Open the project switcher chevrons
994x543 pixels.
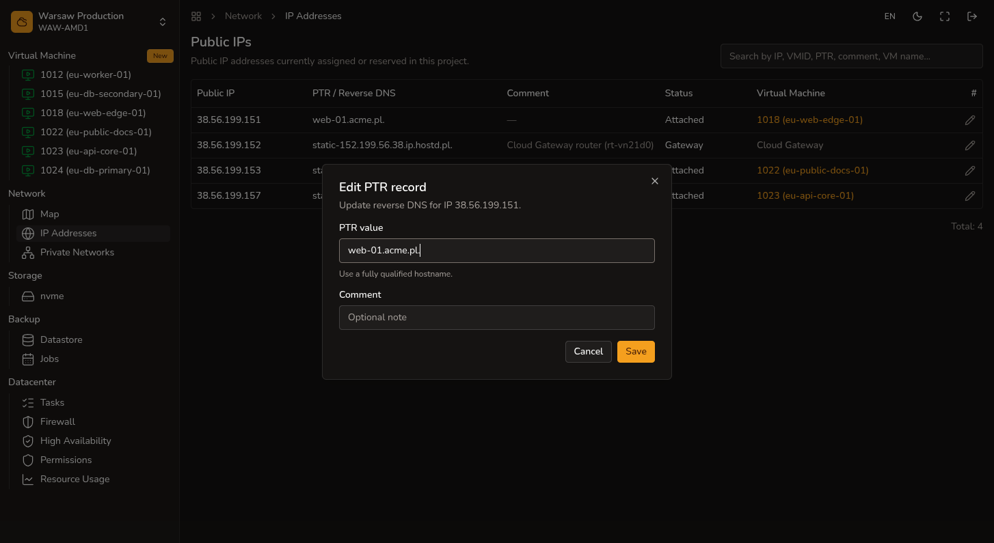pyautogui.click(x=163, y=22)
